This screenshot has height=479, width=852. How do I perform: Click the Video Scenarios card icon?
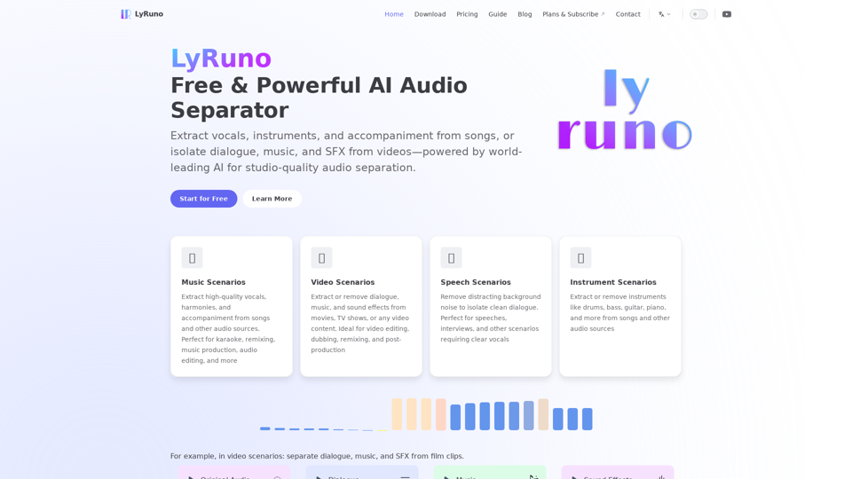click(x=321, y=258)
